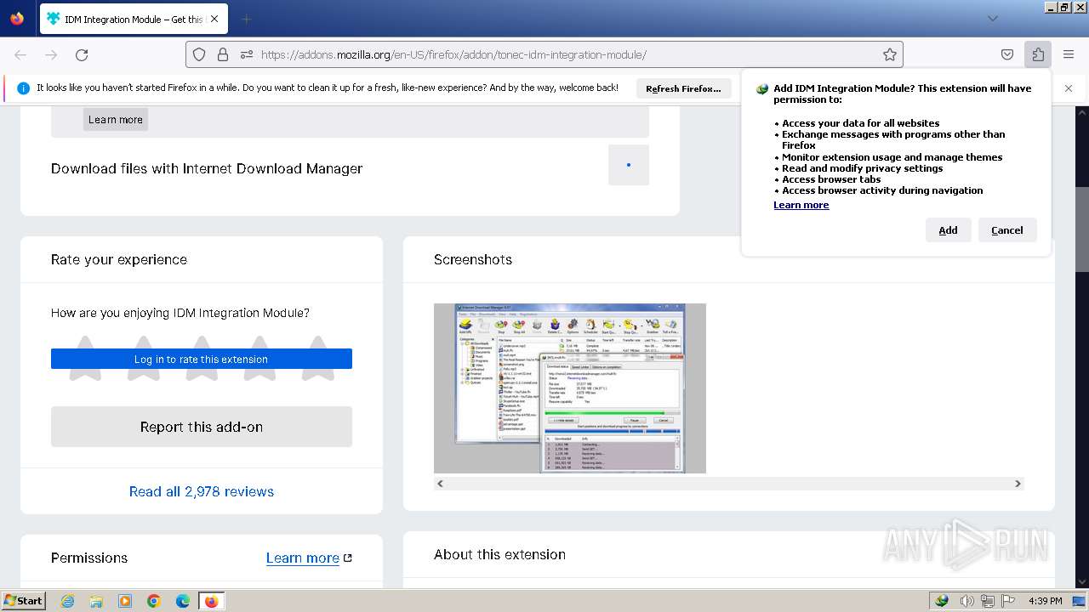Dismiss the refresh notification bar
1089x612 pixels.
point(1069,88)
